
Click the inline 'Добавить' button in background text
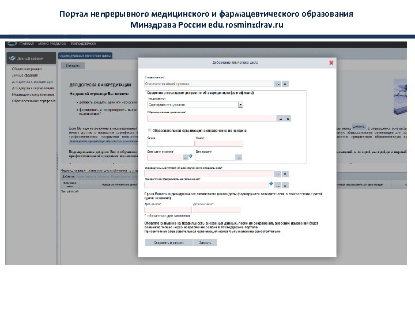[x=359, y=126]
